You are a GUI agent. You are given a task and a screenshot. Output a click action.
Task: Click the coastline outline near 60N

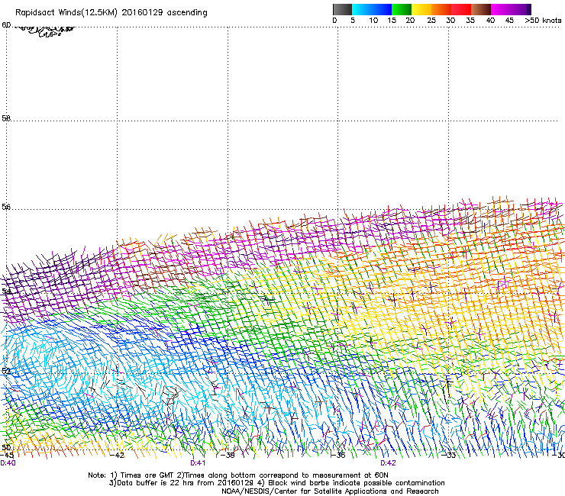tap(44, 31)
